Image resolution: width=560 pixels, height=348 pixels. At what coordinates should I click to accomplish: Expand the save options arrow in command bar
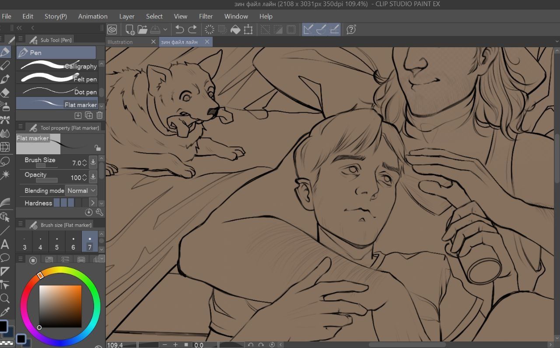click(x=165, y=29)
